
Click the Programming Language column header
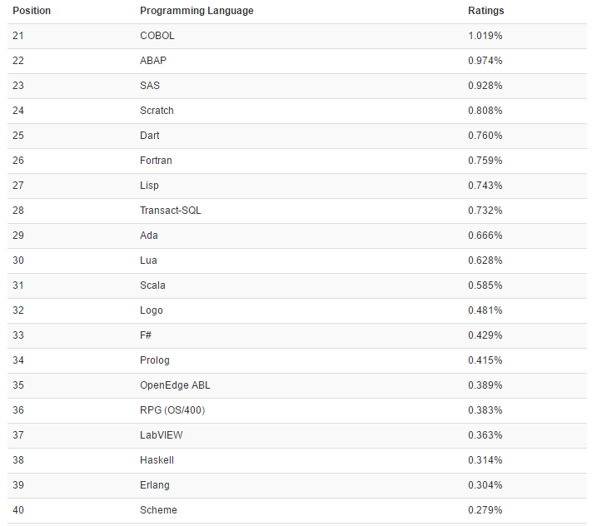[197, 11]
